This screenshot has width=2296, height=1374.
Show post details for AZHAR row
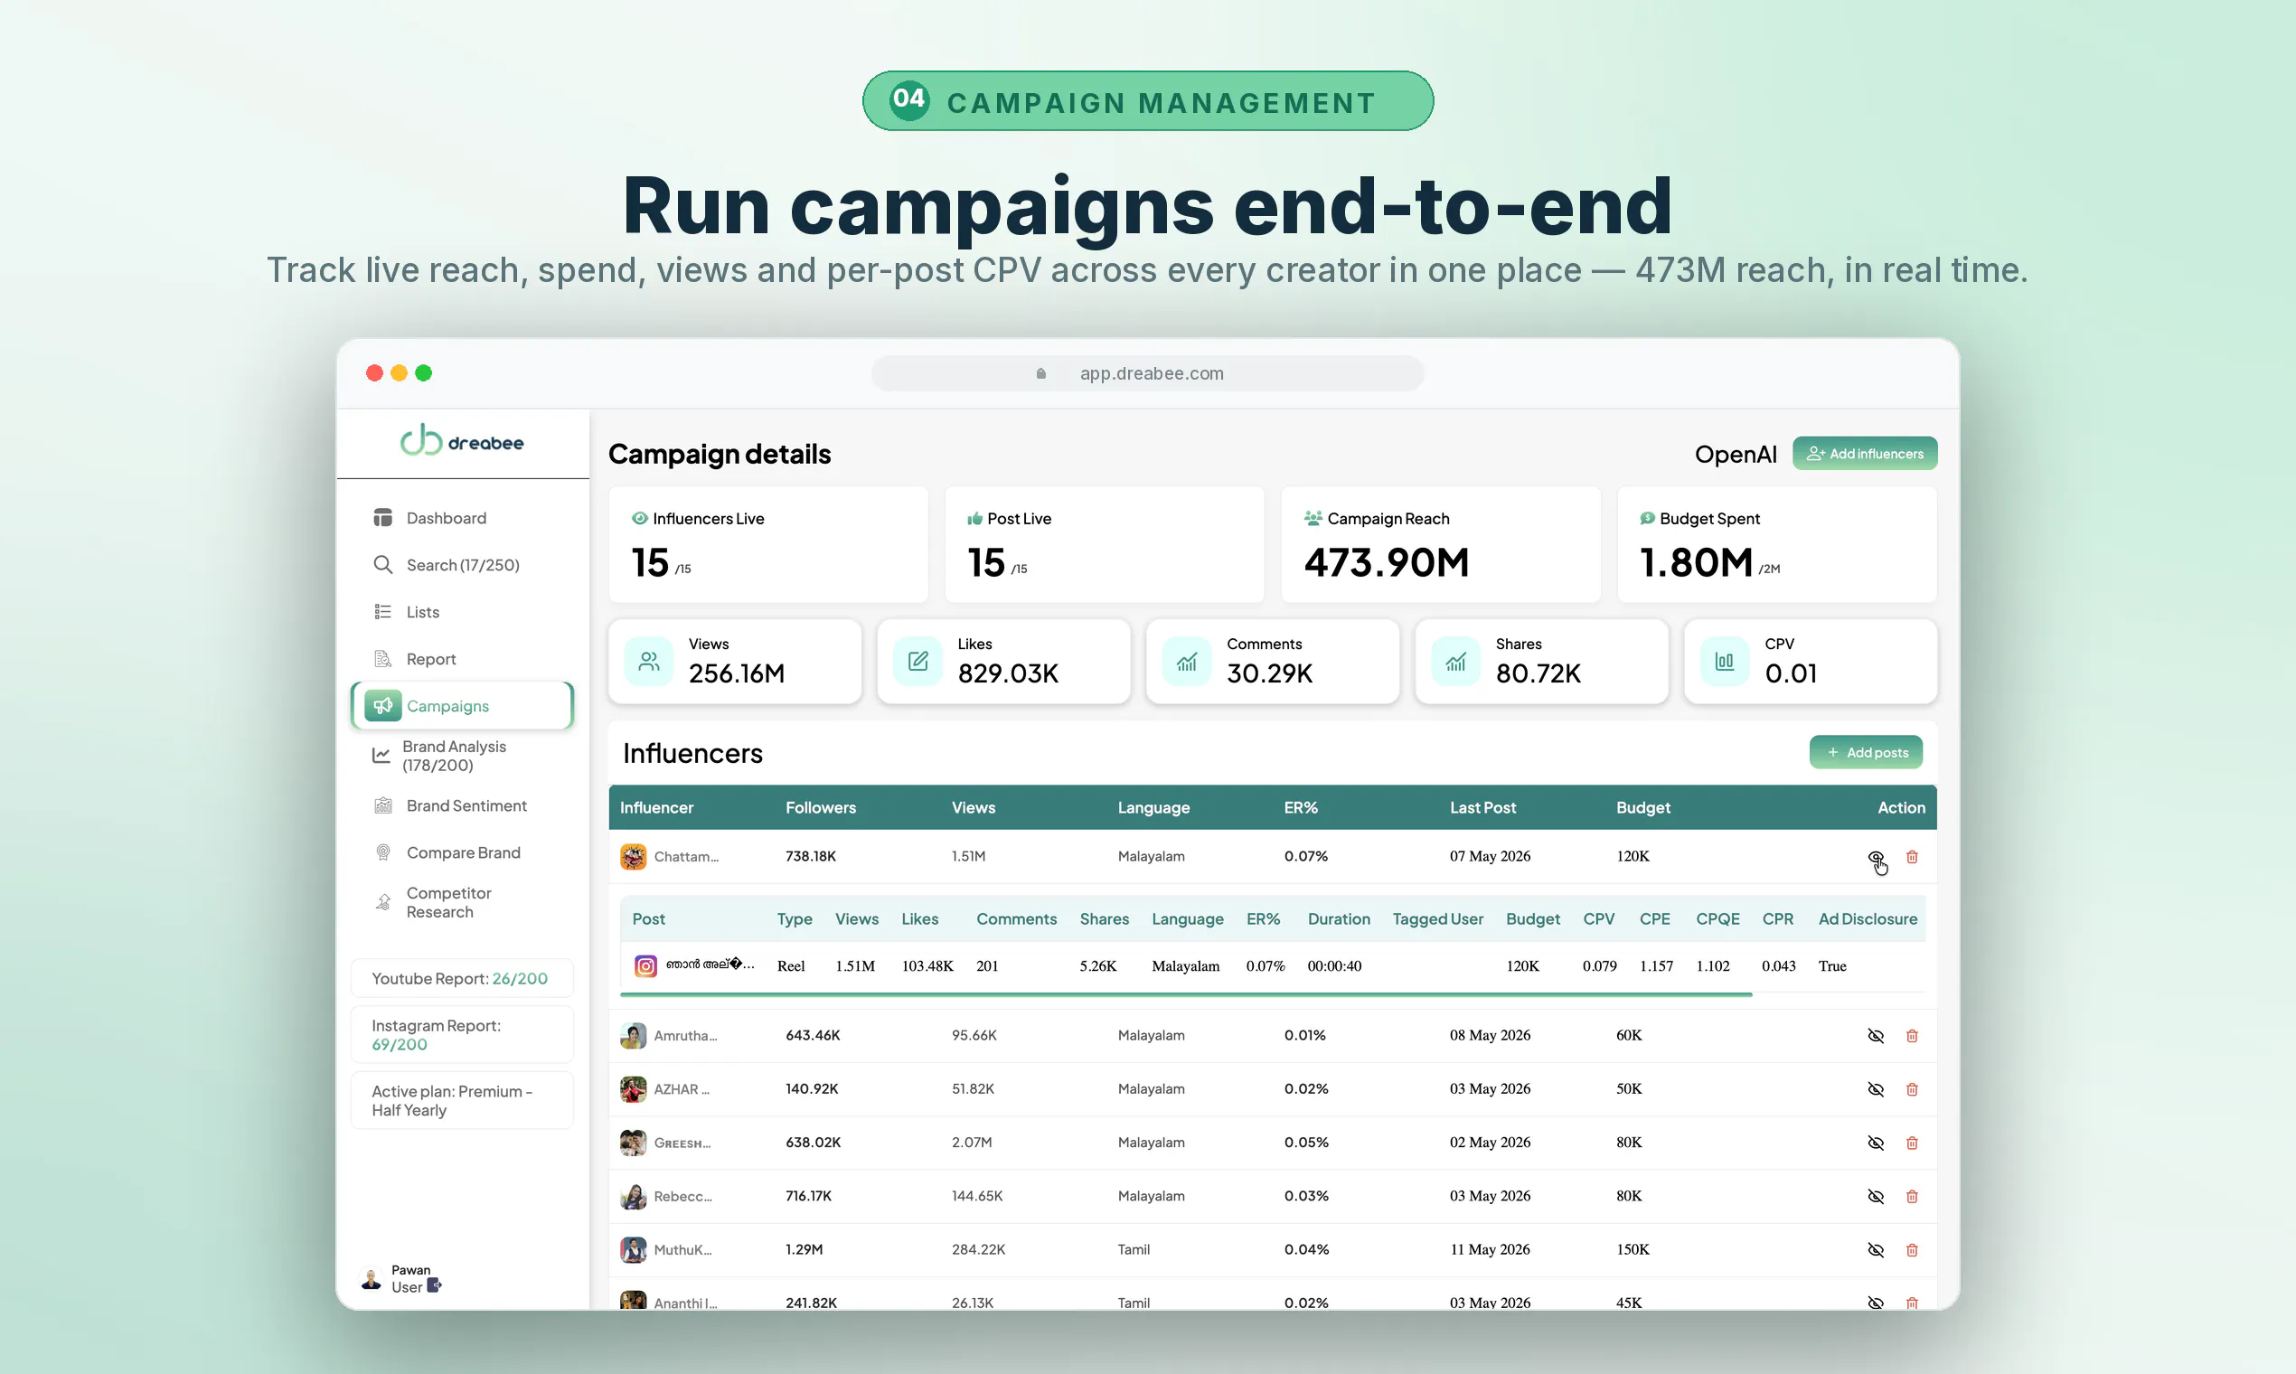pos(1876,1090)
